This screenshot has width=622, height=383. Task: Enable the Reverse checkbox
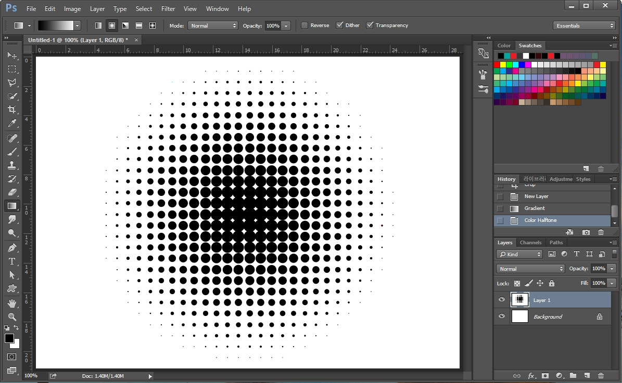pyautogui.click(x=304, y=25)
